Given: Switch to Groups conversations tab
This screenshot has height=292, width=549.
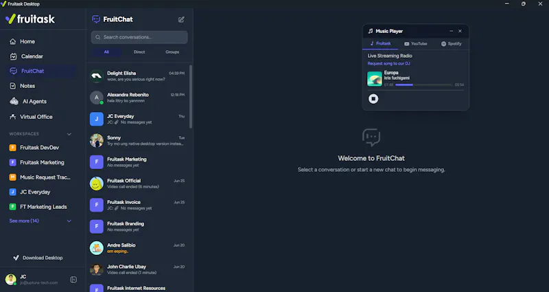Looking at the screenshot, I should pos(172,52).
